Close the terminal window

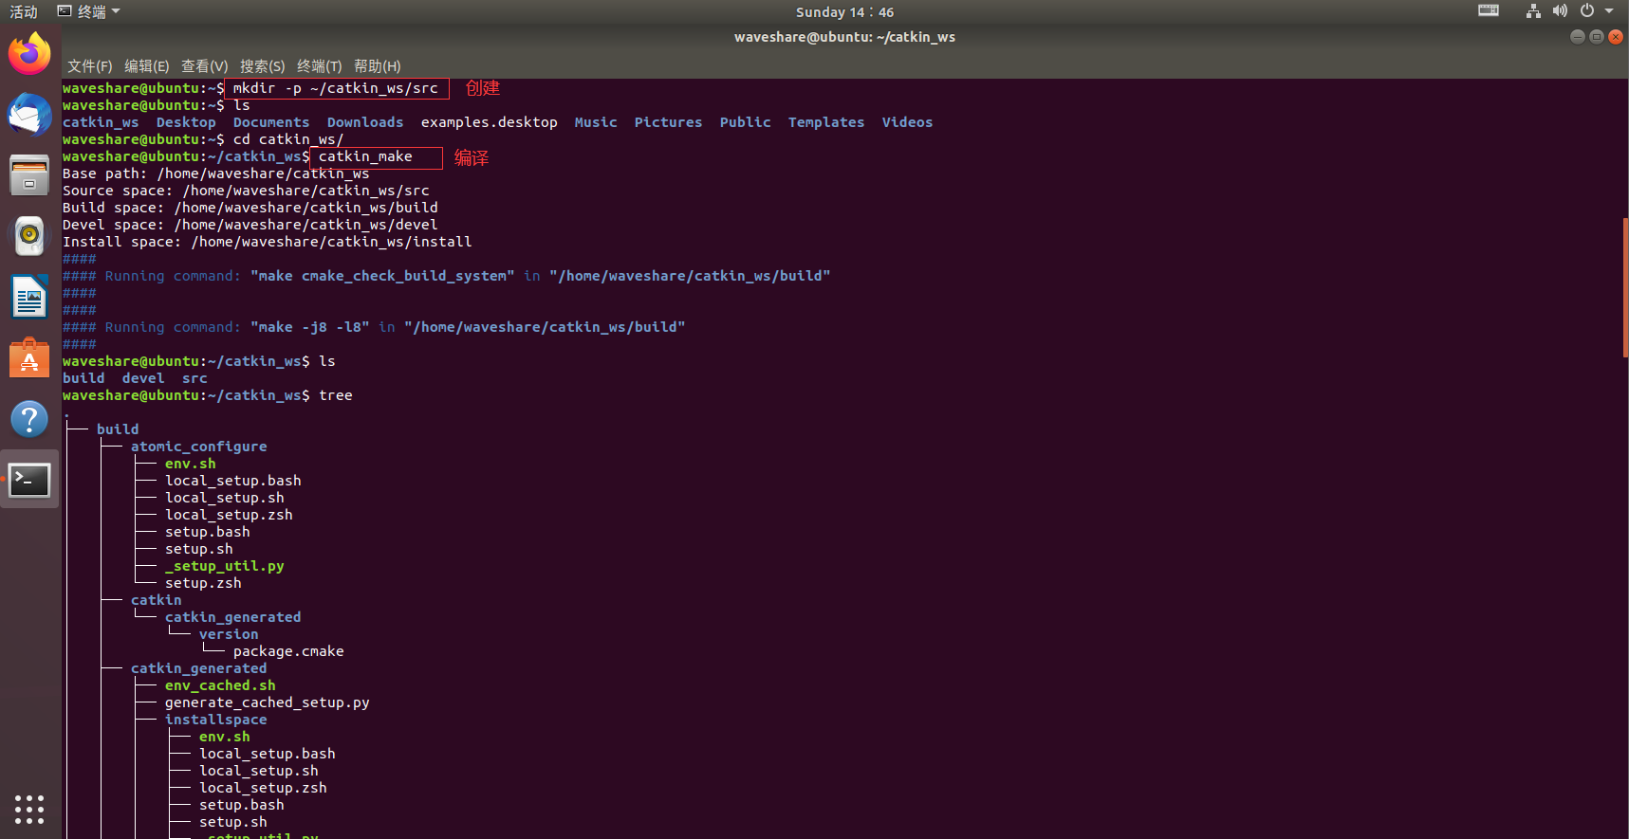tap(1616, 37)
